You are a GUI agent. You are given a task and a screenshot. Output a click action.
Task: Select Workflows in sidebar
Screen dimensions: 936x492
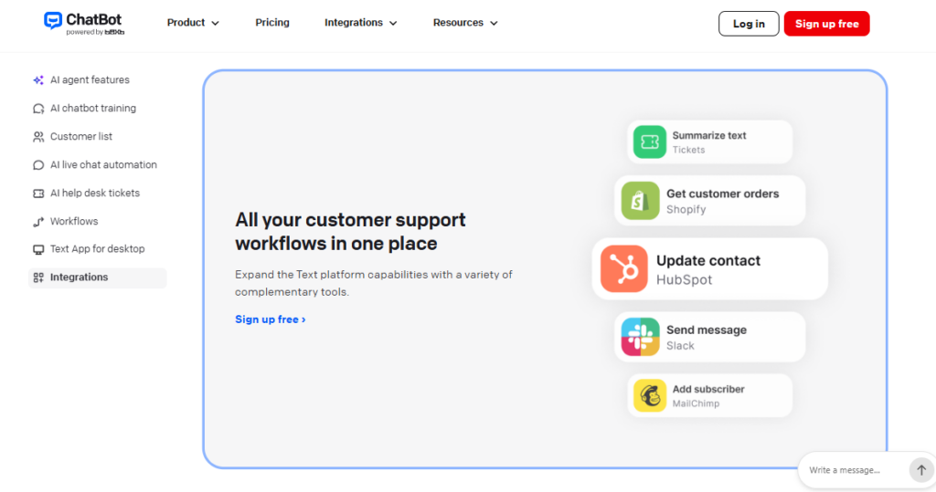pyautogui.click(x=74, y=221)
